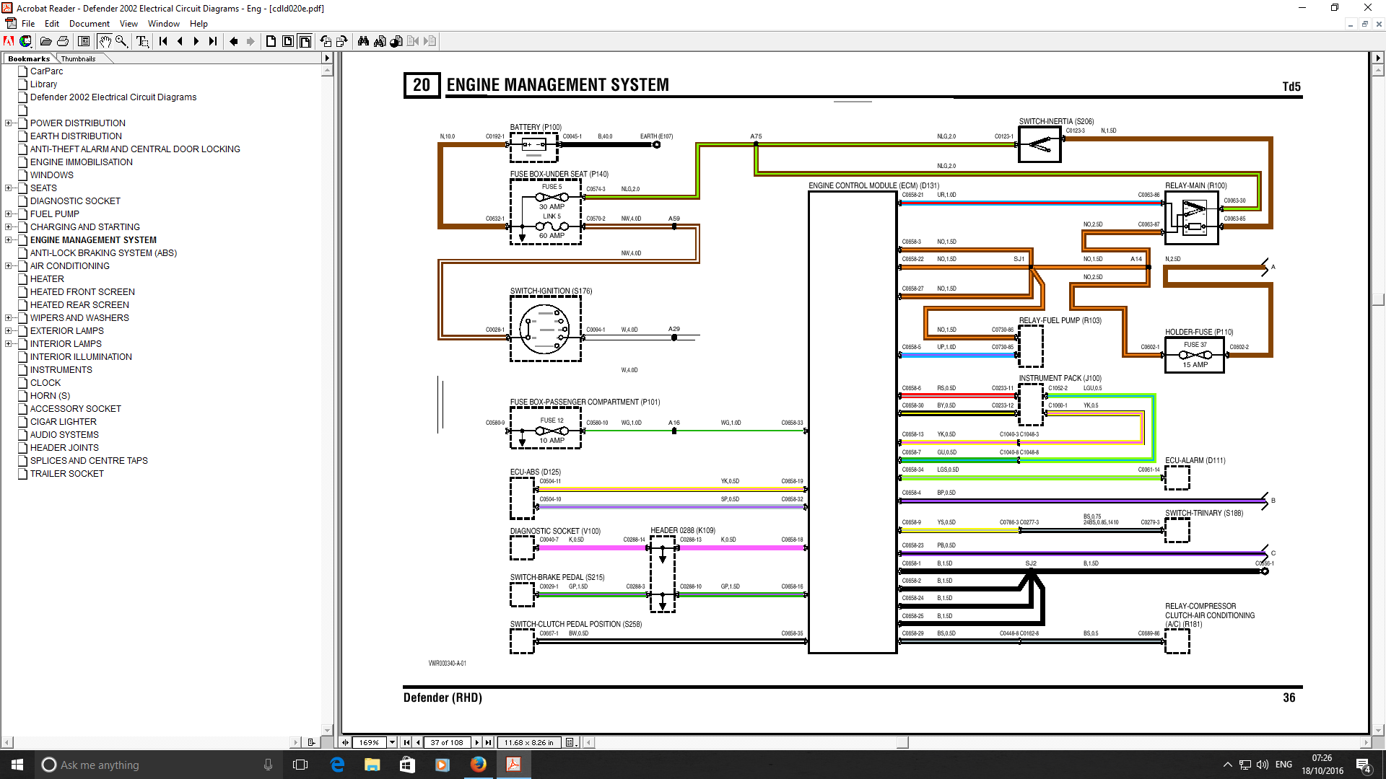Expand the CHARGING AND STARTING bookmark
Image resolution: width=1386 pixels, height=779 pixels.
(8, 227)
